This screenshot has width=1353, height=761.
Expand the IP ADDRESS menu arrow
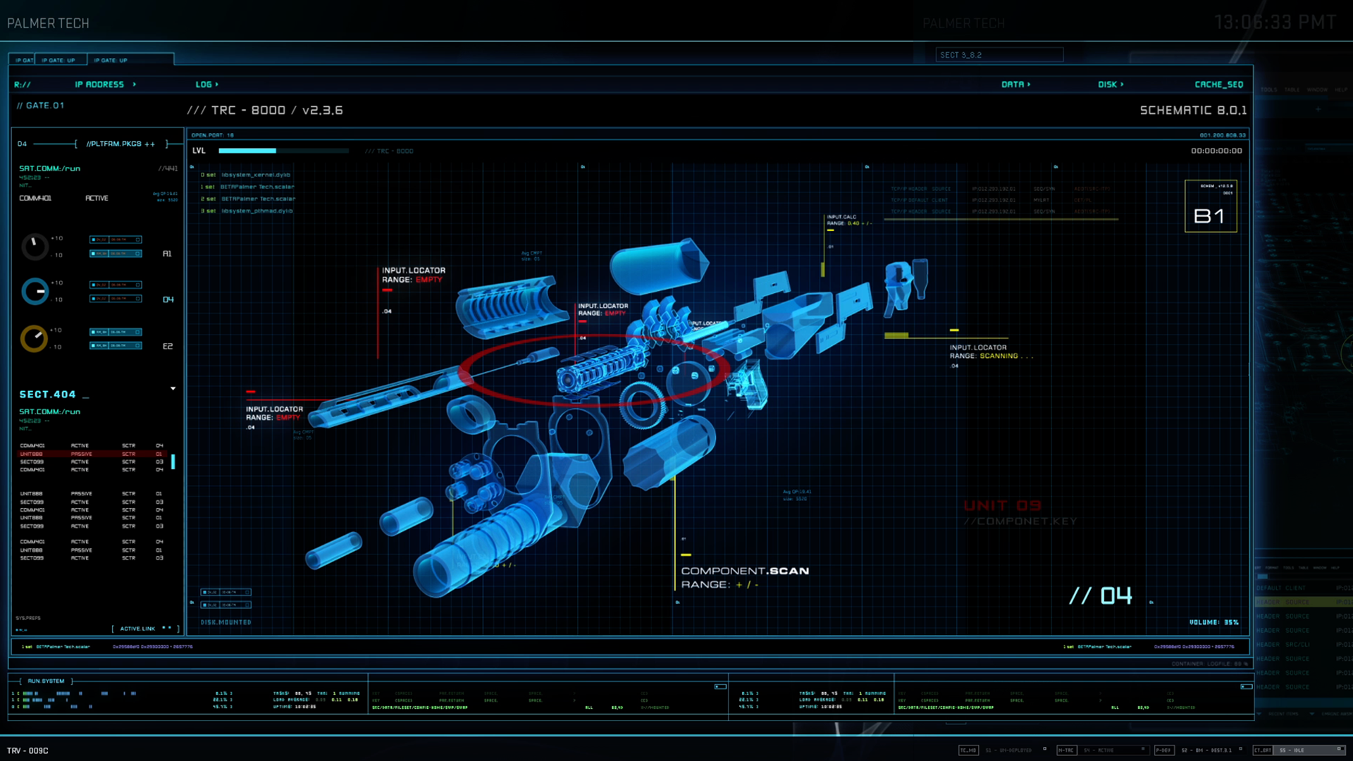coord(135,85)
